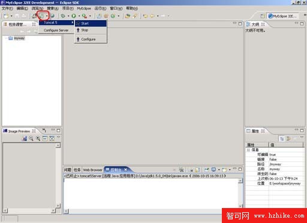Open the server icon dropdown arrow
This screenshot has width=307, height=223.
47,16
